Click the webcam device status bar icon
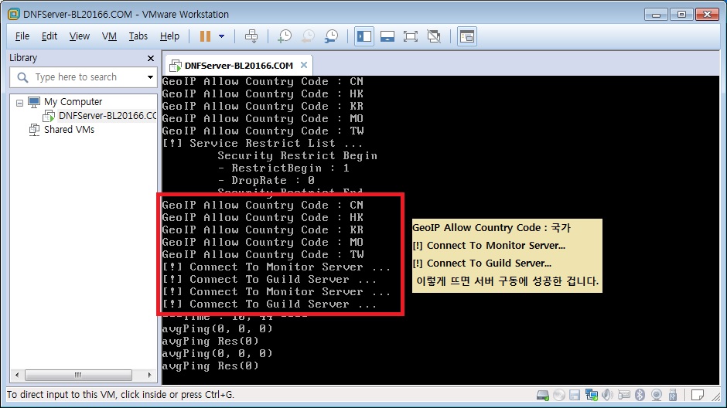This screenshot has width=727, height=408. pos(657,395)
